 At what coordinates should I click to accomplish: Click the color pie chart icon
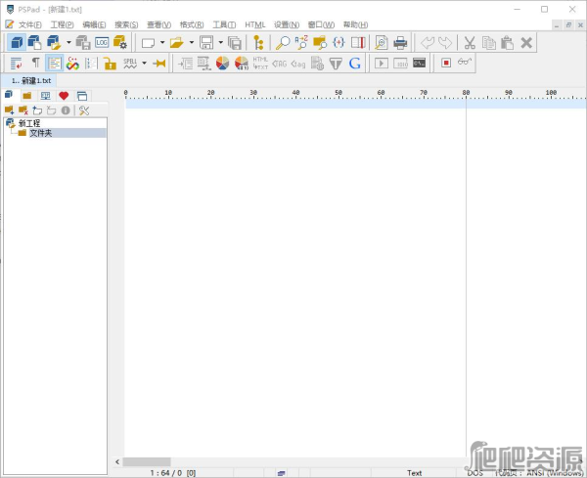coord(222,64)
